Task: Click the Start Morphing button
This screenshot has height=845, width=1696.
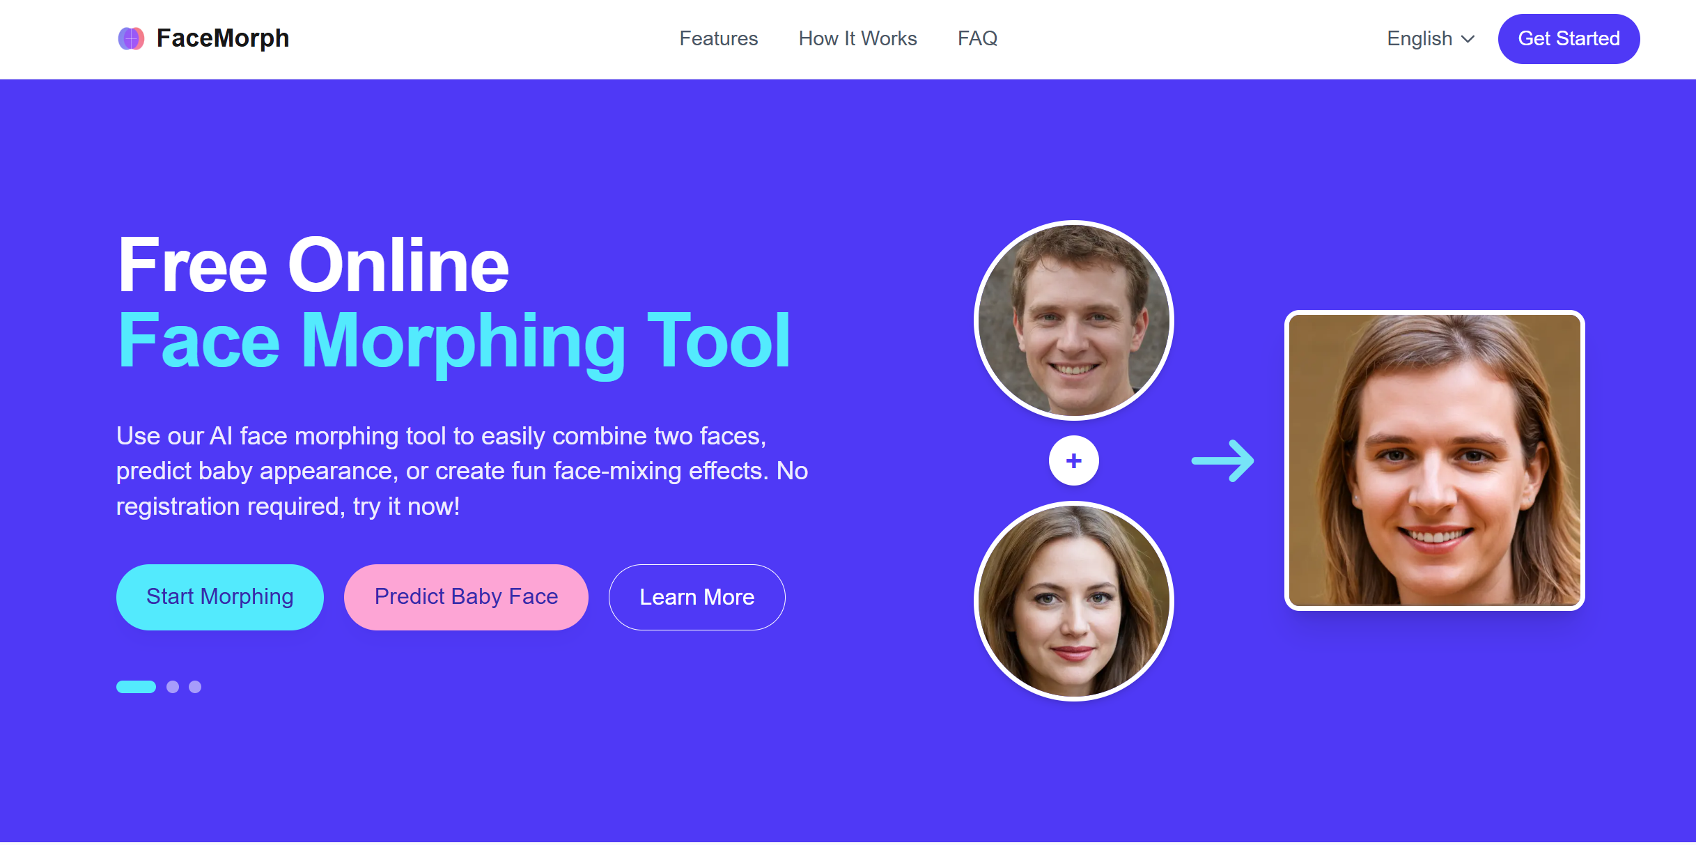Action: 219,597
